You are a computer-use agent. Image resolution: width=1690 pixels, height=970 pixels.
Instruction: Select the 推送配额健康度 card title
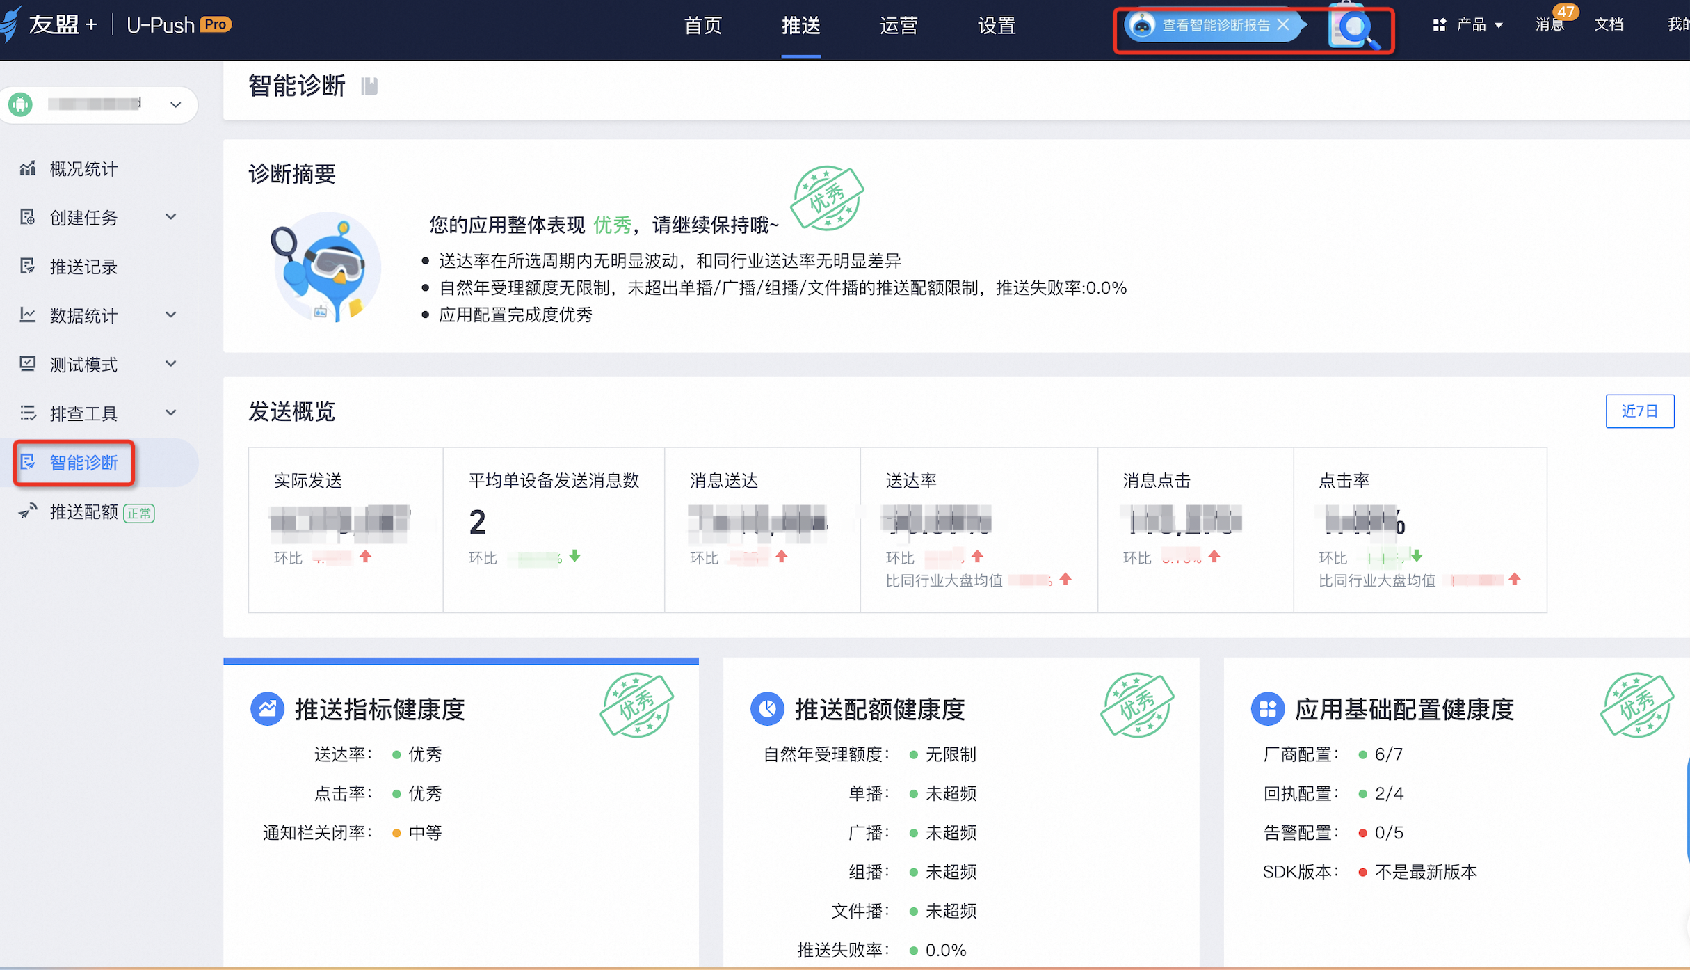(x=880, y=710)
